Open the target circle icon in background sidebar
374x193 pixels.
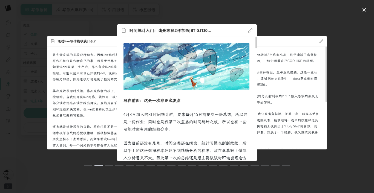point(8,47)
